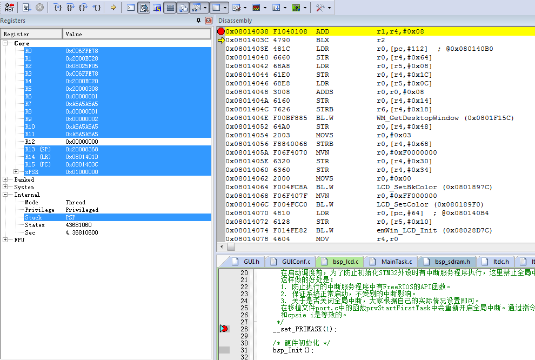Close the Registers panel
Image resolution: width=535 pixels, height=360 pixels.
point(209,21)
